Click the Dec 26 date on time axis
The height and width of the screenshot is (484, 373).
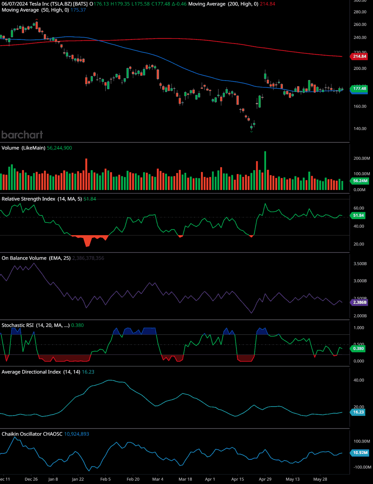click(31, 479)
